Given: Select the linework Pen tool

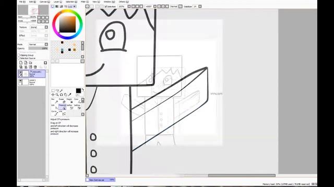Looking at the screenshot, I should (x=55, y=101).
